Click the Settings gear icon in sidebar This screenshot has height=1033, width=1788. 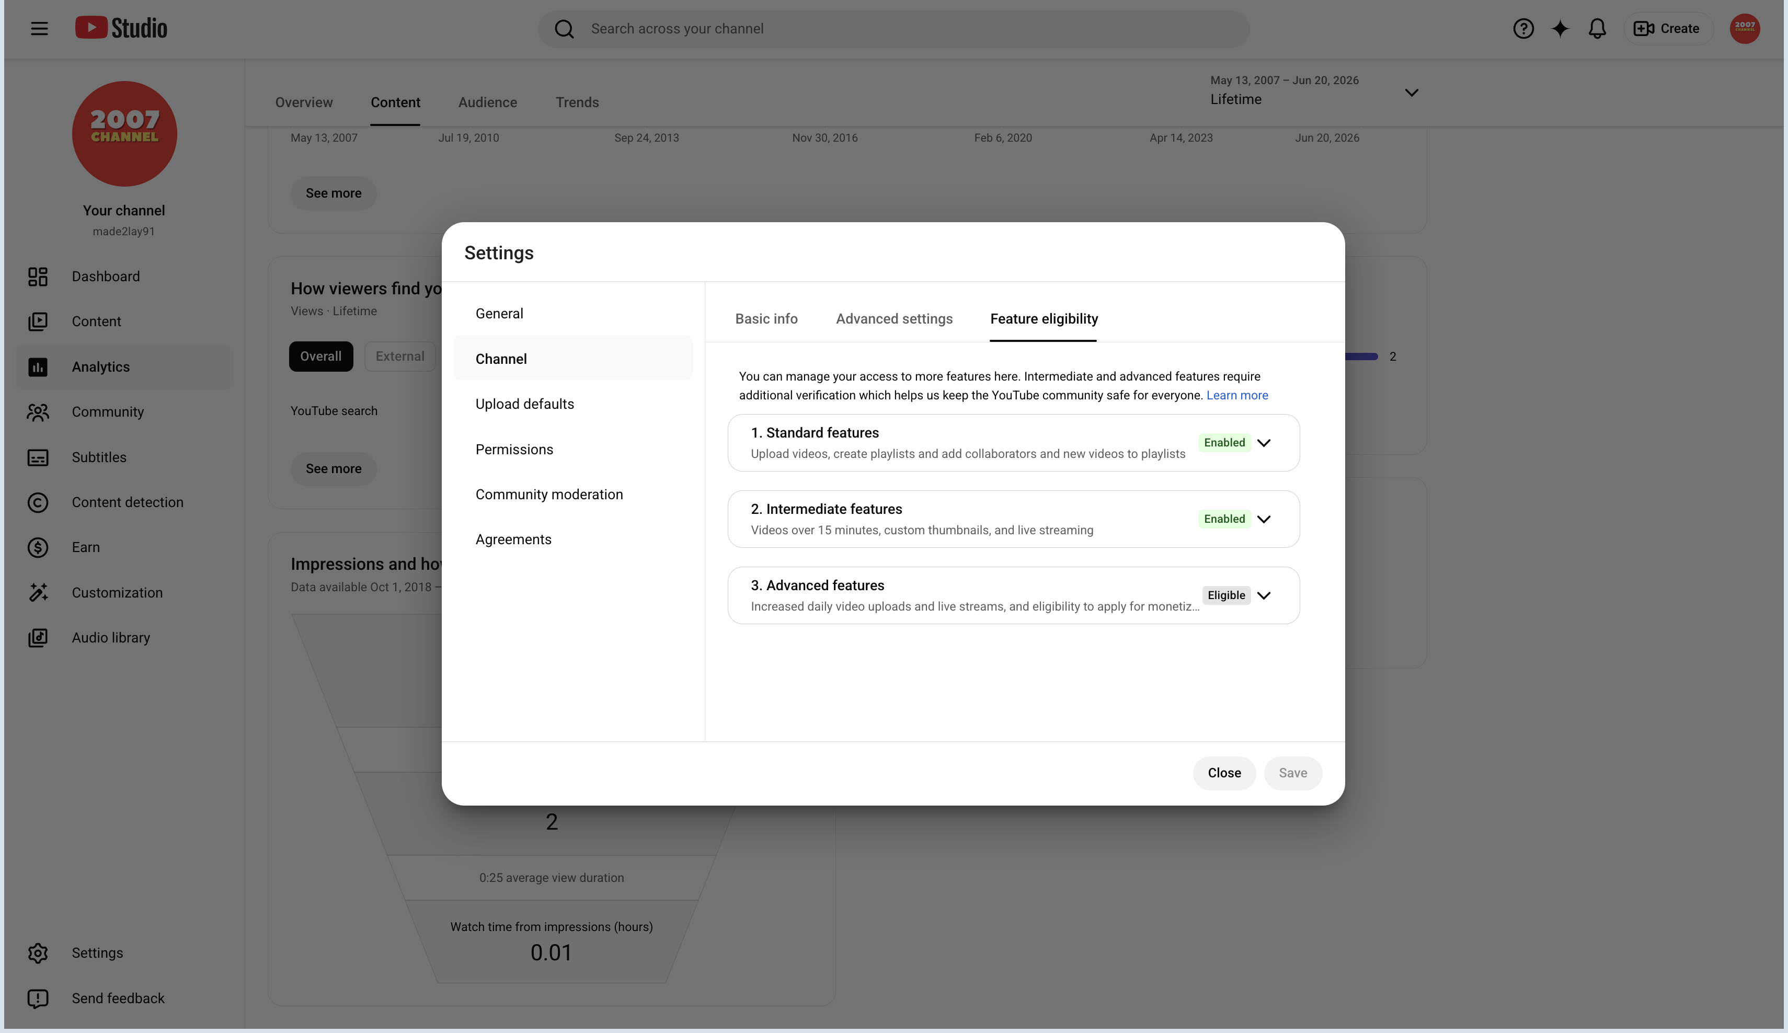click(38, 953)
